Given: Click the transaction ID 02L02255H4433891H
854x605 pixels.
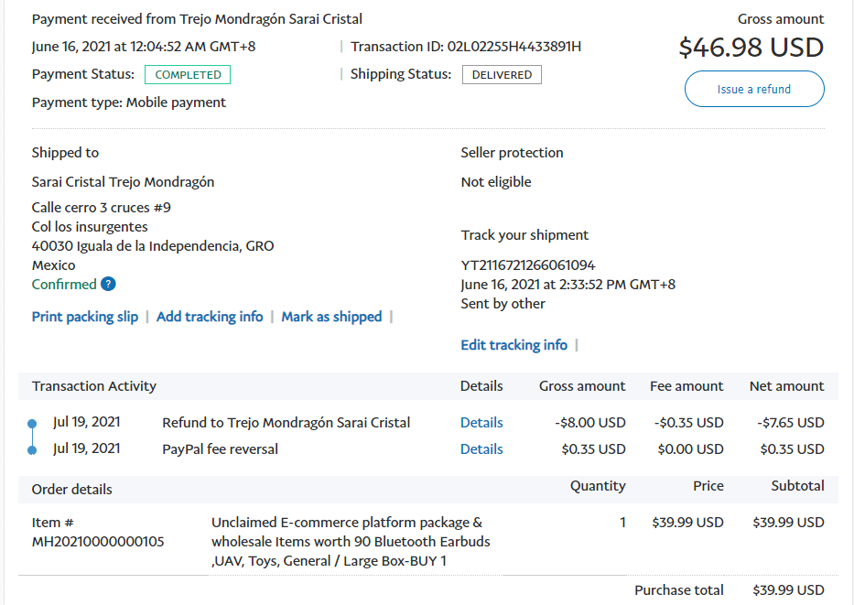Looking at the screenshot, I should [514, 47].
